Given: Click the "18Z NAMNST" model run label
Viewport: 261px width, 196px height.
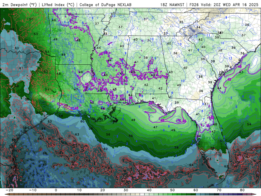Looking at the screenshot, I should click(172, 5).
